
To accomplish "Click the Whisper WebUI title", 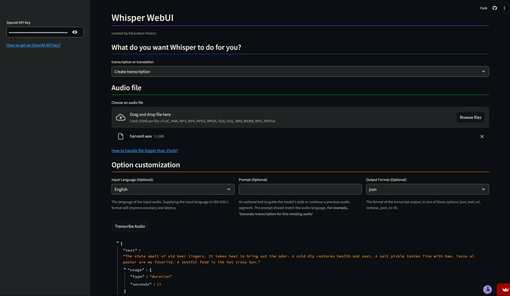I will point(142,18).
